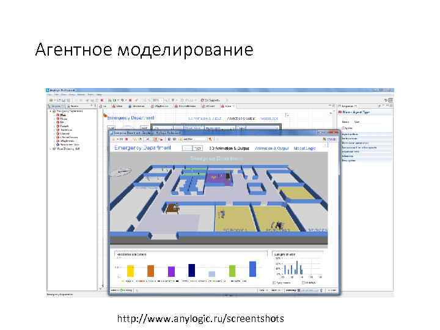The image size is (440, 330).
Task: Click the zoom percentage field in main toolbar
Action: [157, 100]
